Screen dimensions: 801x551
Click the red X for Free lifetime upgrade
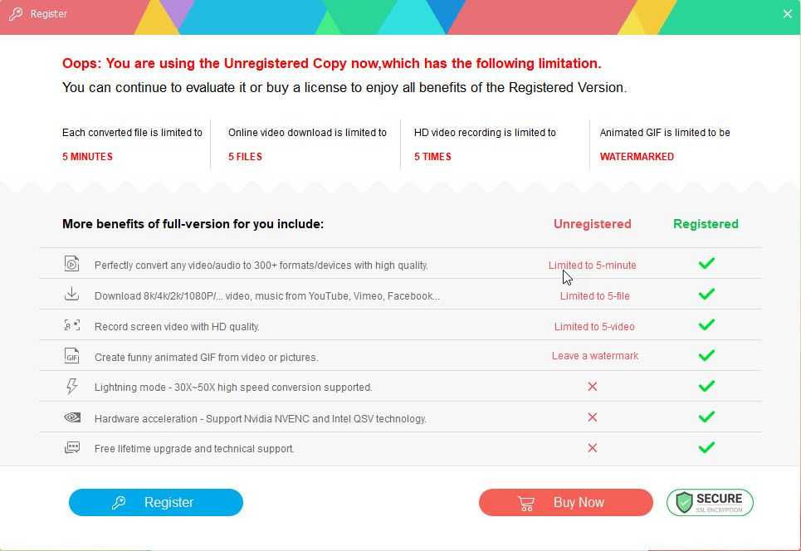click(592, 448)
